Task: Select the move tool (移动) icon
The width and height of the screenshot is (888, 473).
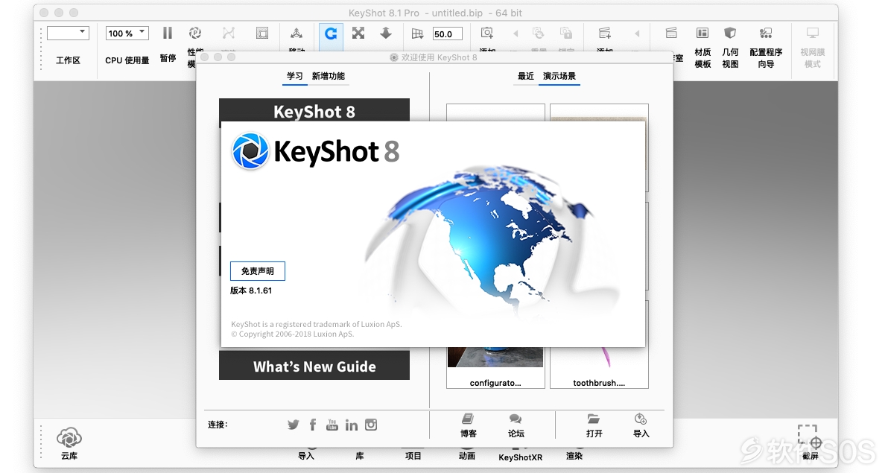Action: [x=296, y=34]
